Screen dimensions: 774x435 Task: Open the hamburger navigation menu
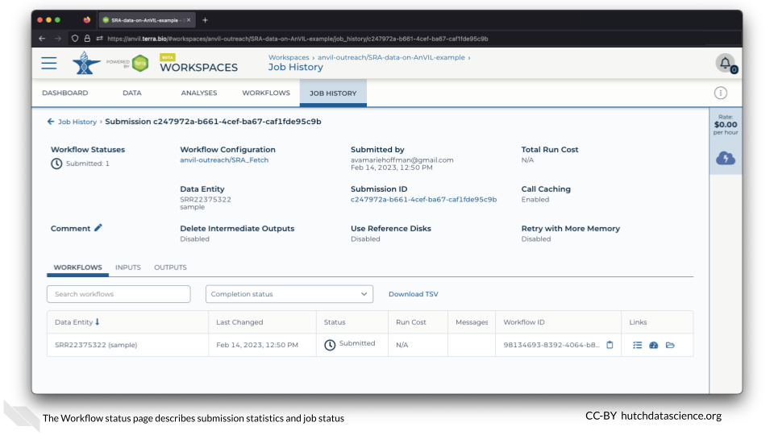pos(49,63)
